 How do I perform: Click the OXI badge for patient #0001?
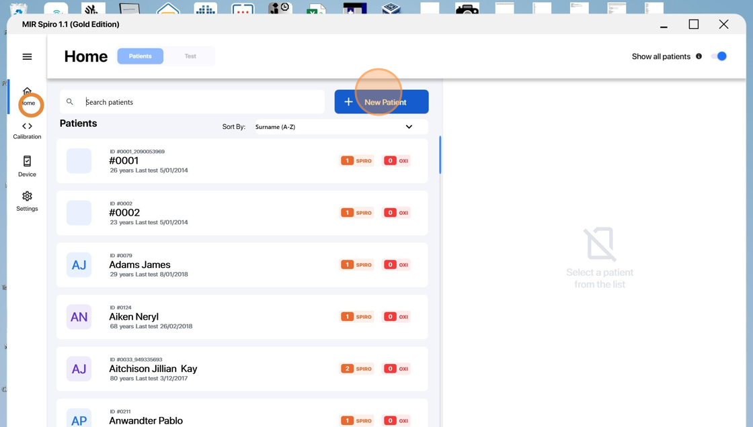coord(397,160)
